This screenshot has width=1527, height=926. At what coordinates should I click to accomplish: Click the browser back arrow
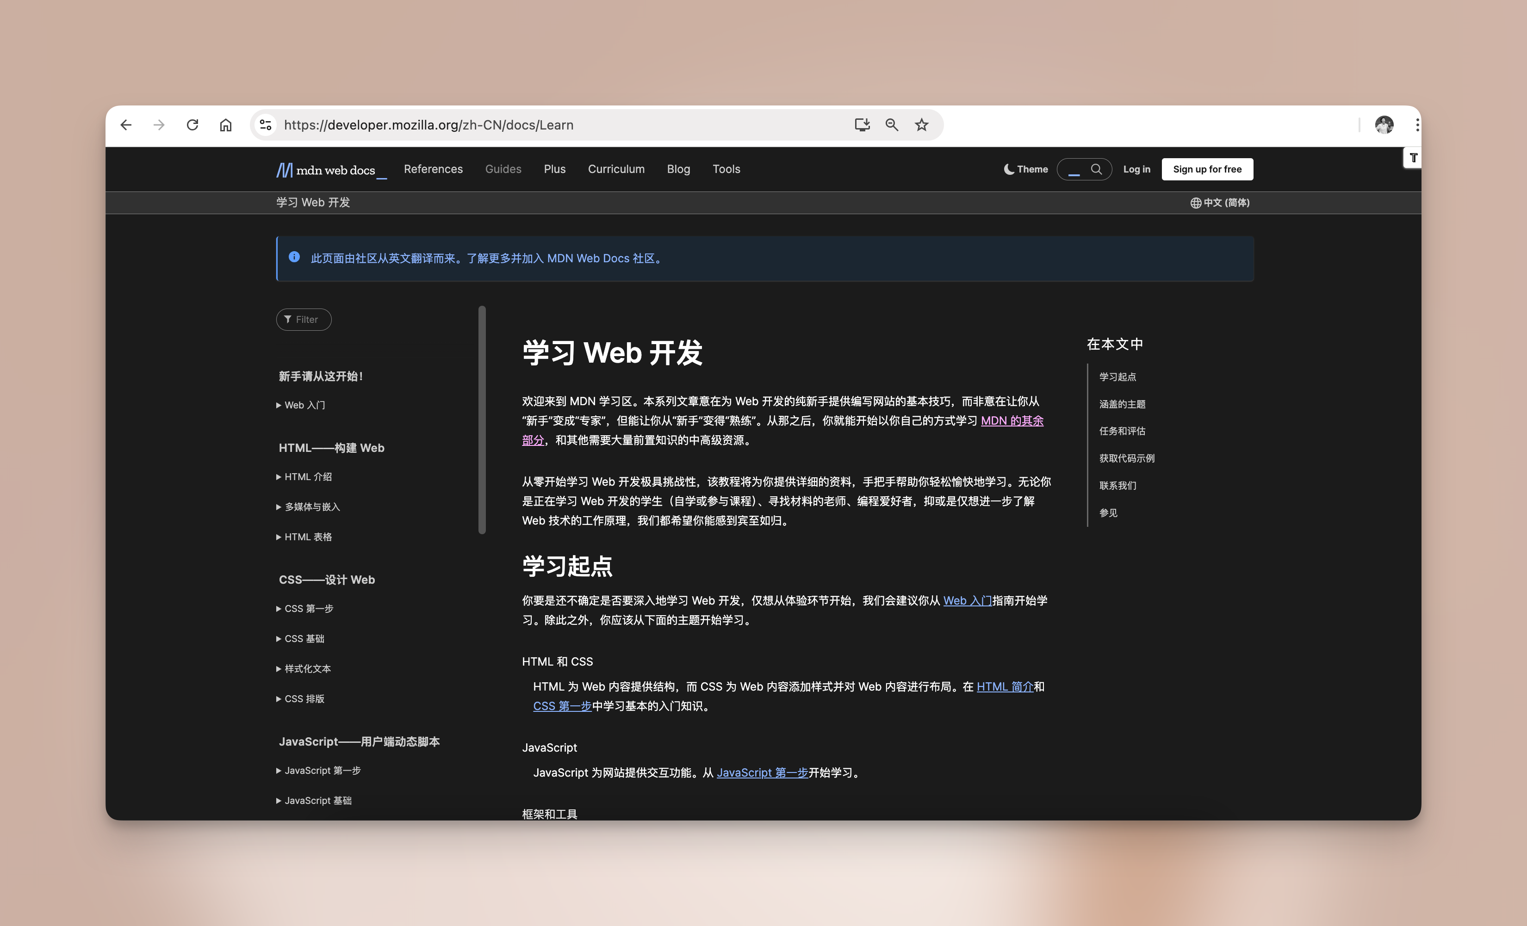click(126, 125)
